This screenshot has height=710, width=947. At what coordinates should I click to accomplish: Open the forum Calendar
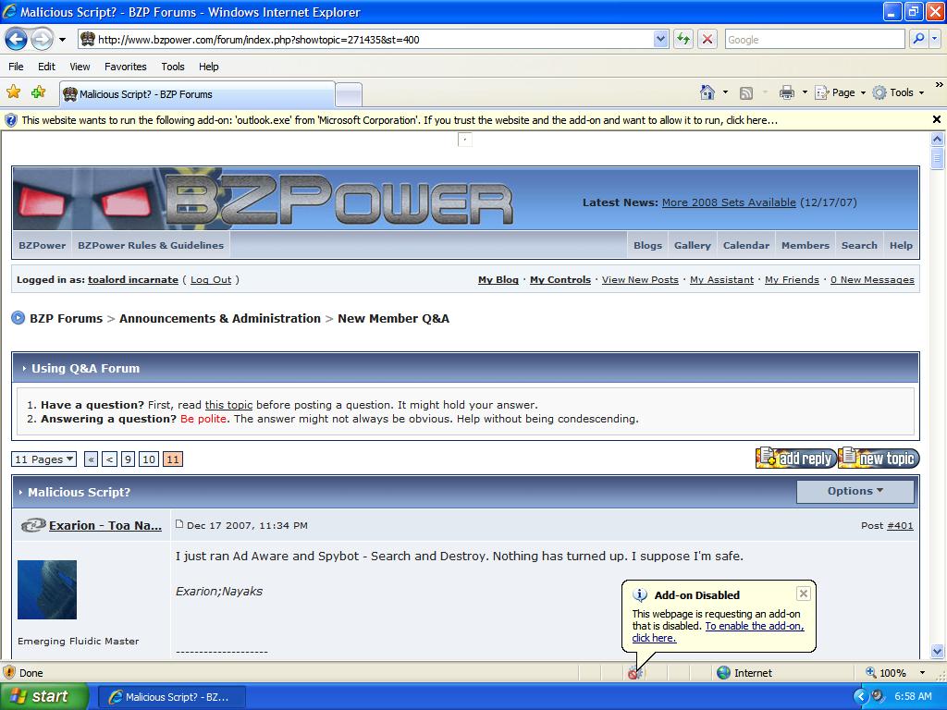746,245
